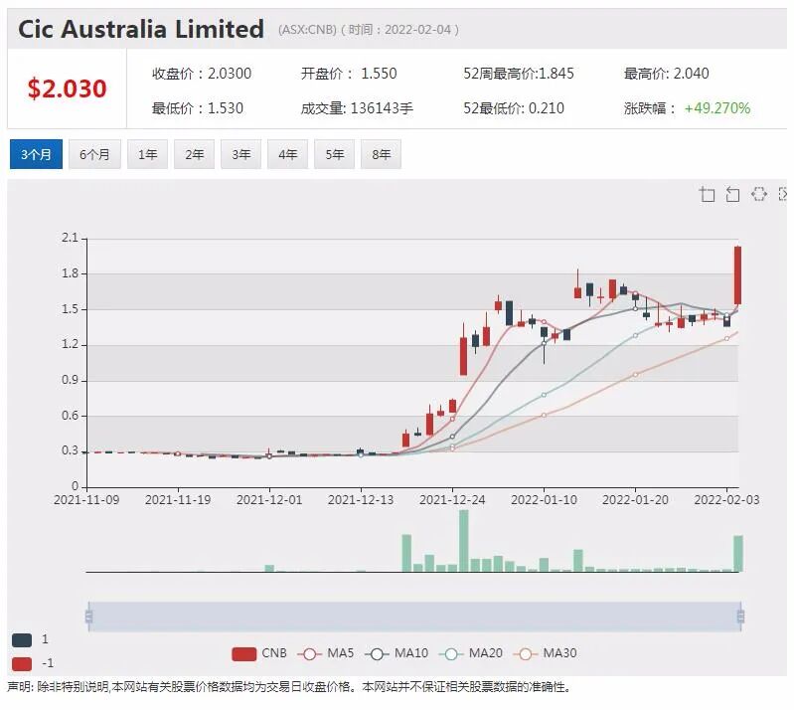
Task: Choose the 1年 range tab
Action: 147,154
